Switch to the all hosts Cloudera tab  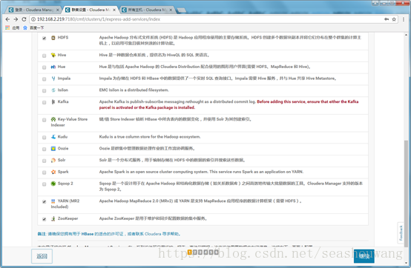point(147,10)
